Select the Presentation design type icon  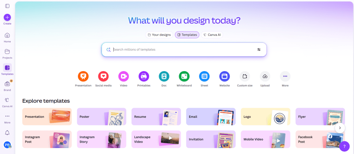(x=83, y=77)
